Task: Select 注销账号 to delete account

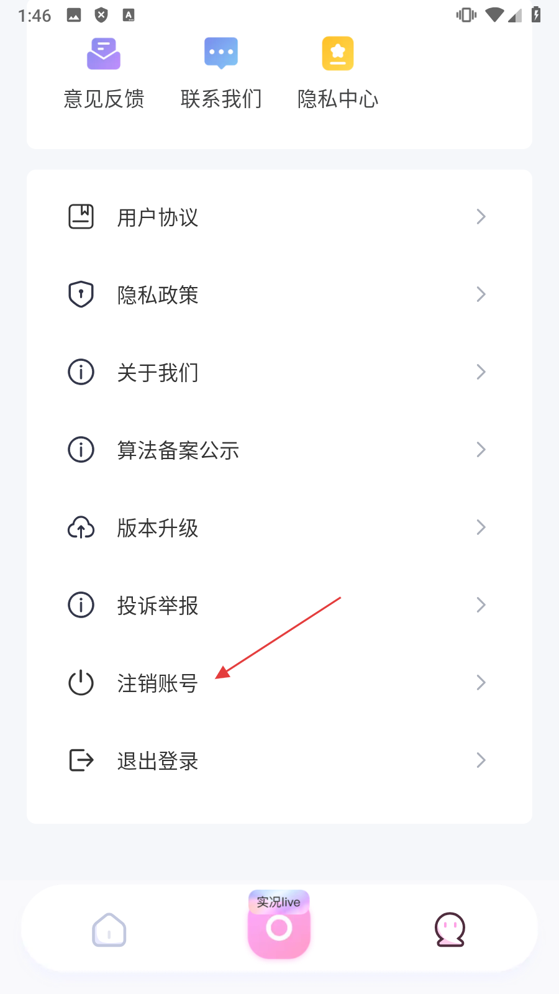Action: pos(158,683)
